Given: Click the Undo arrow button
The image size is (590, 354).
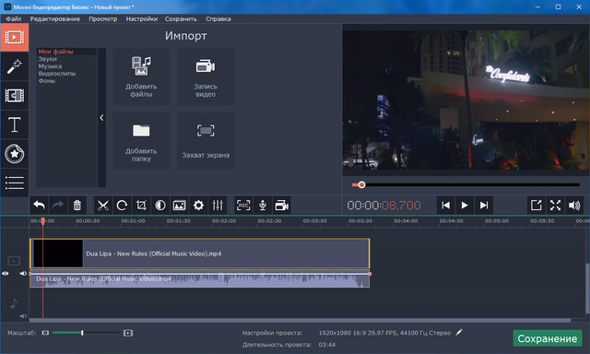Looking at the screenshot, I should [x=39, y=206].
